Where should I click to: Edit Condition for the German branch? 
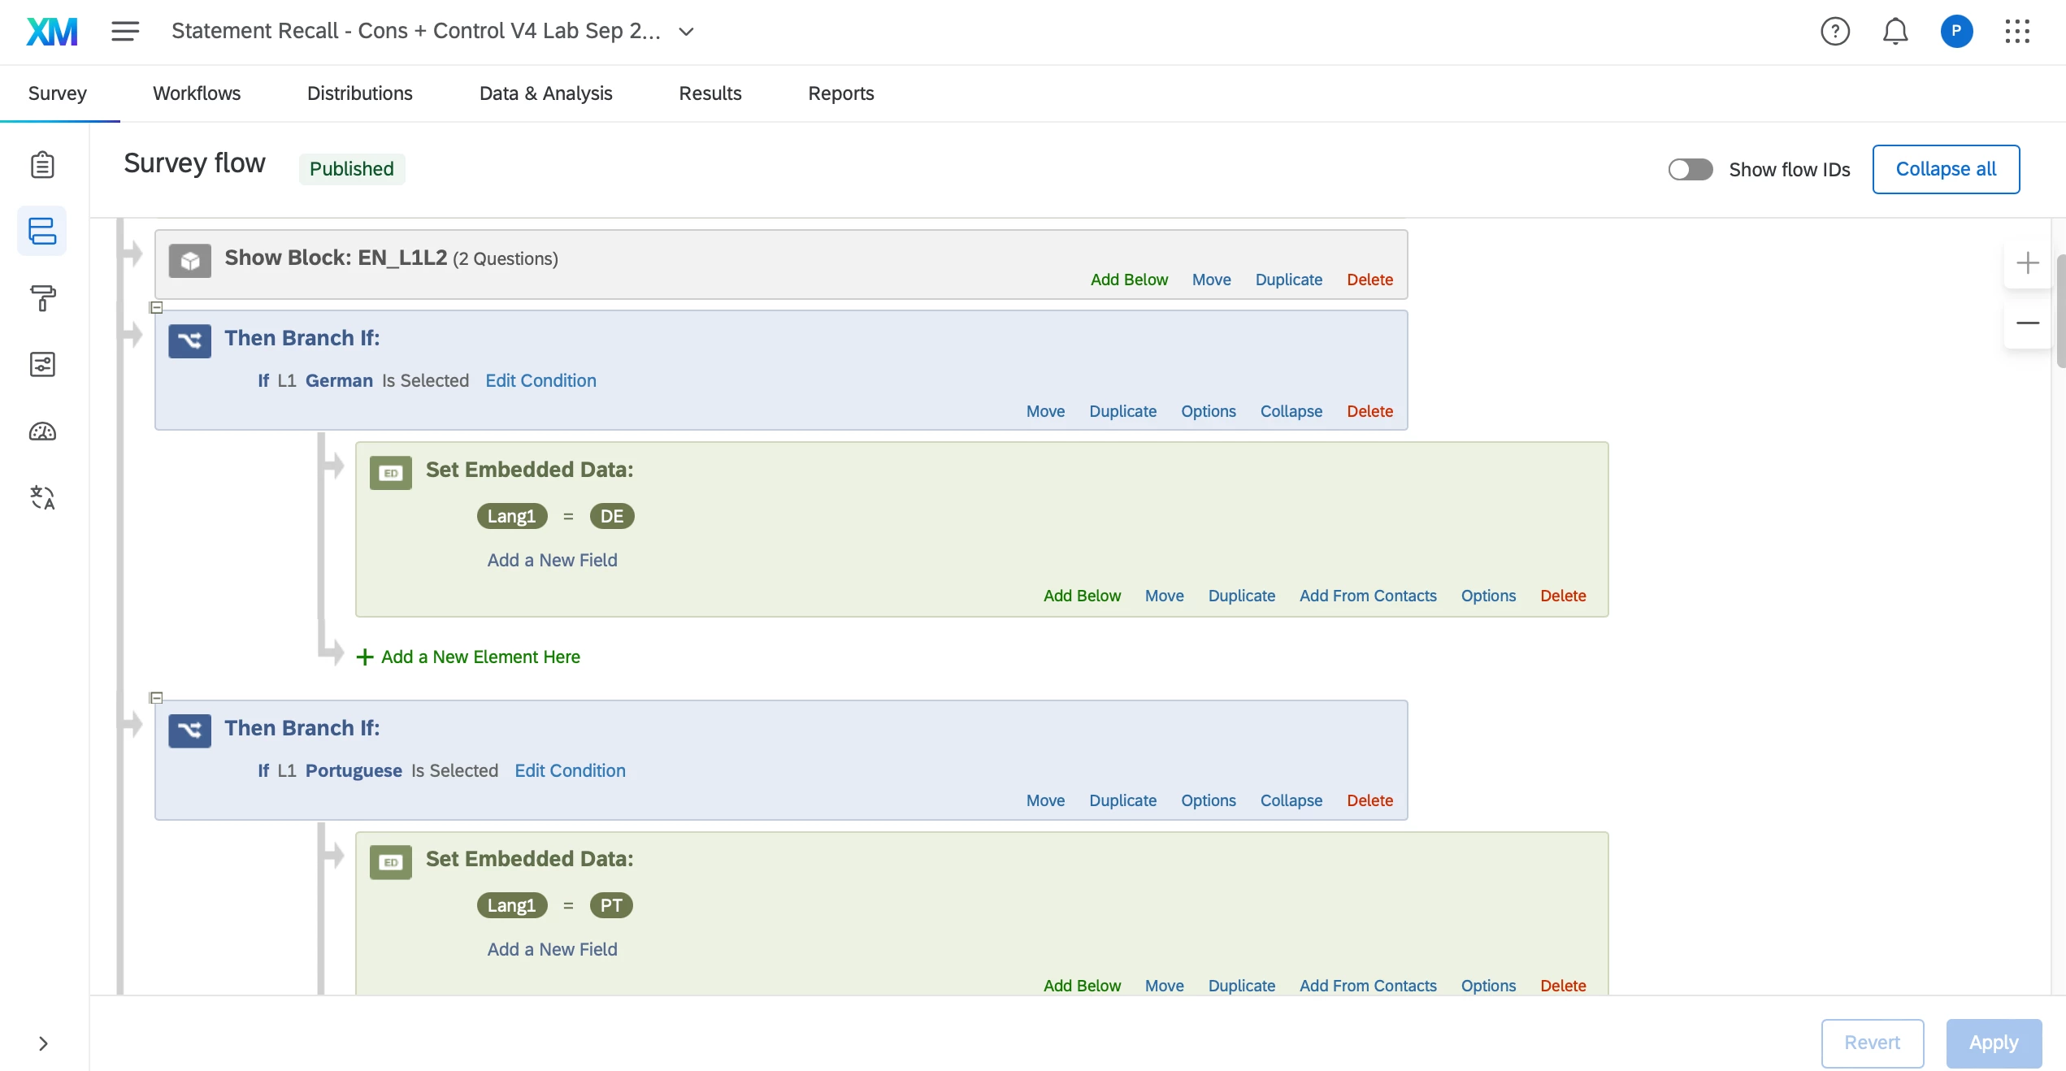[540, 380]
